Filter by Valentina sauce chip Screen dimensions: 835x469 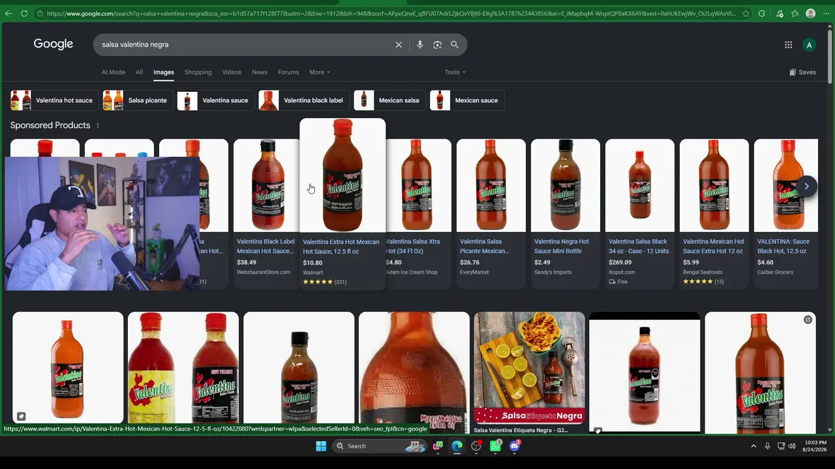pos(215,100)
